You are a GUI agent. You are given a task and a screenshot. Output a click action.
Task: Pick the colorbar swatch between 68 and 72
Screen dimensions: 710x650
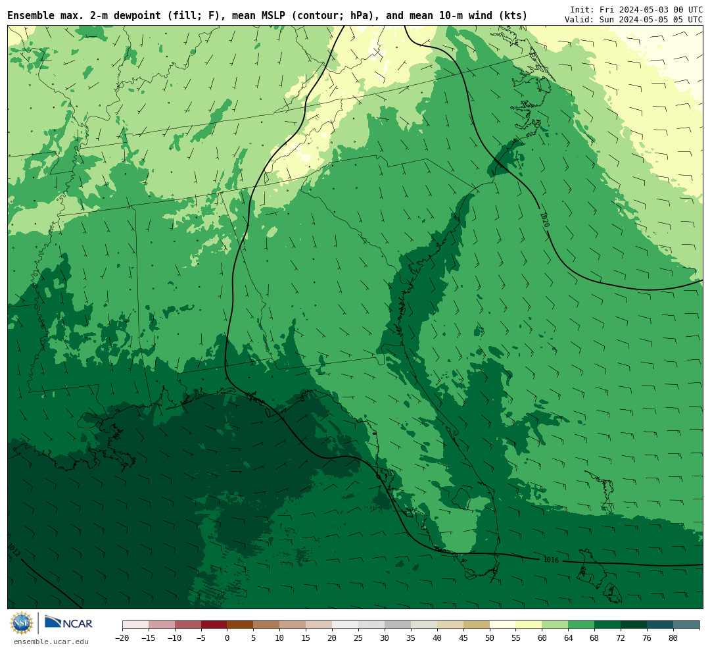click(x=607, y=625)
